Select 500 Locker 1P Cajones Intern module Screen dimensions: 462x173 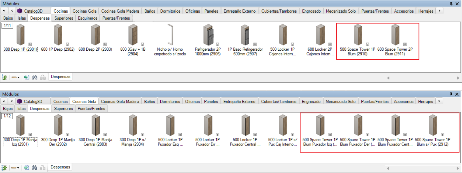(x=283, y=35)
